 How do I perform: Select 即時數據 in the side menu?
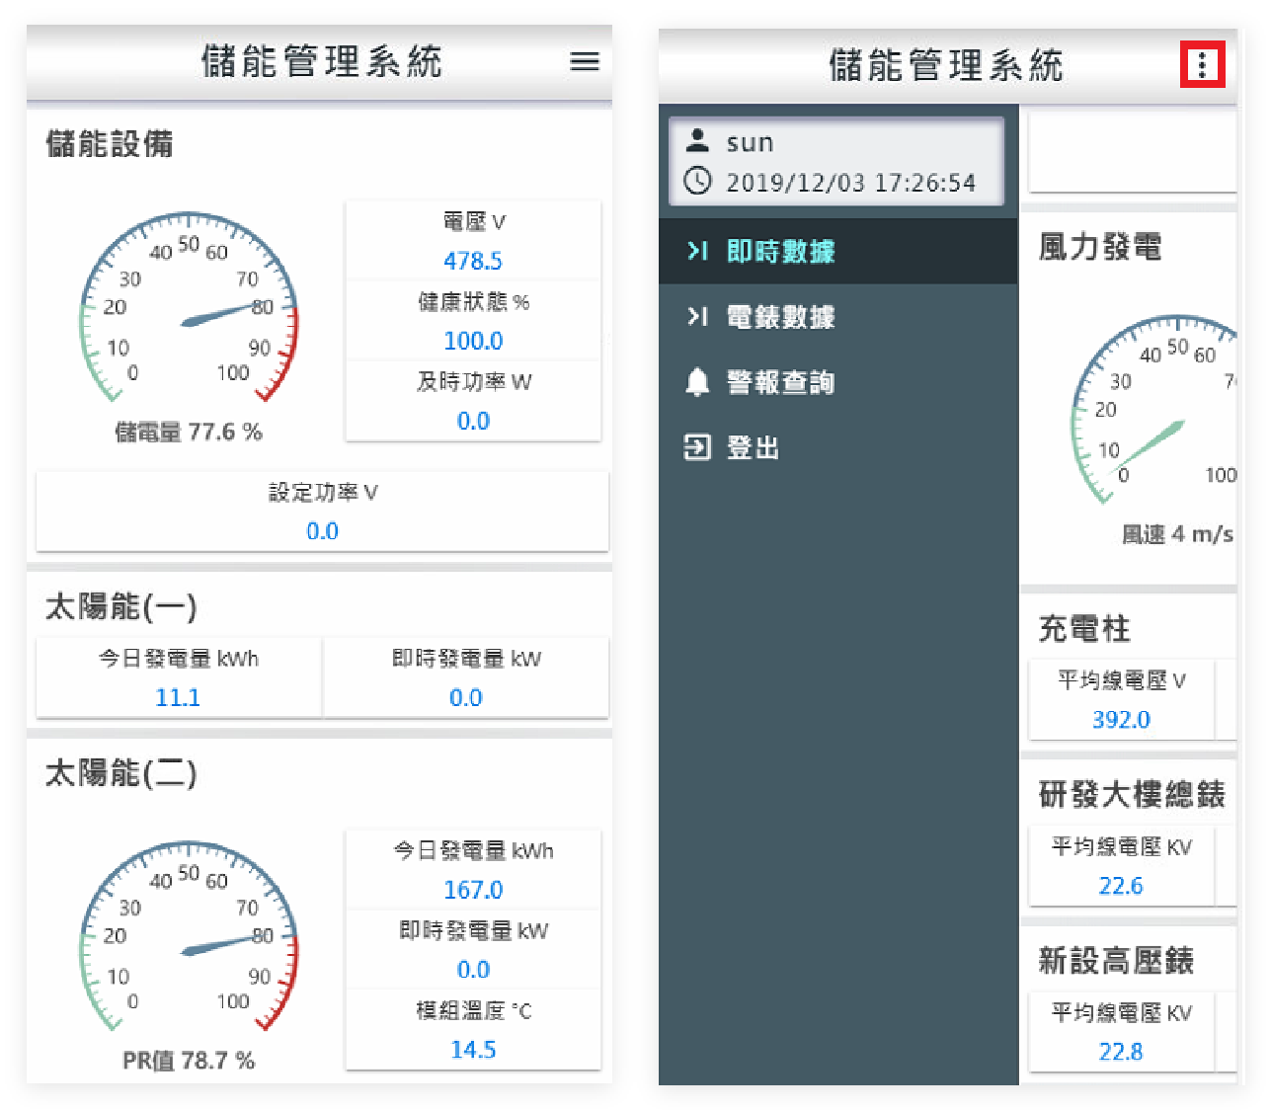click(780, 252)
